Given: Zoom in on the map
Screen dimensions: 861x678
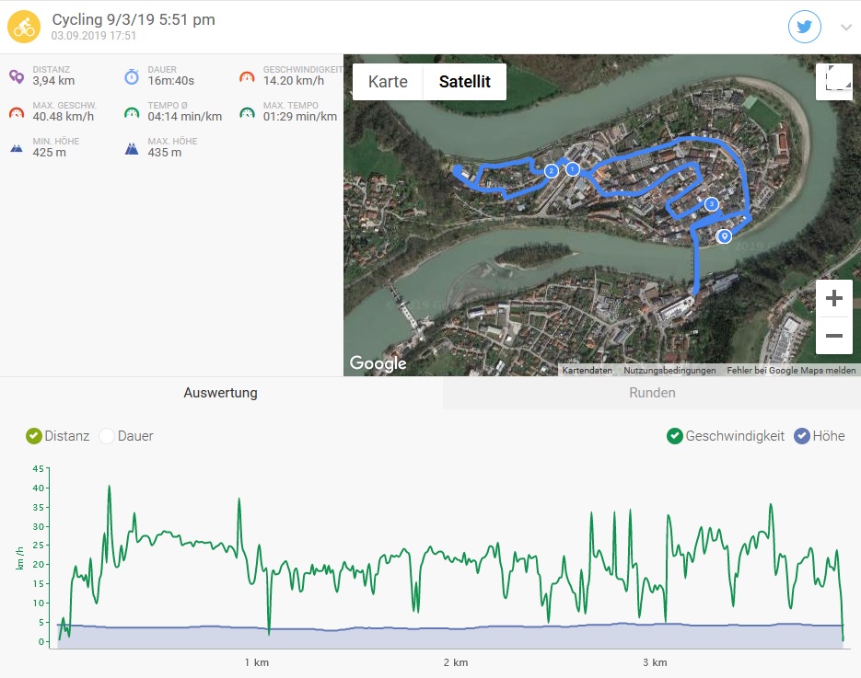Looking at the screenshot, I should pyautogui.click(x=833, y=299).
